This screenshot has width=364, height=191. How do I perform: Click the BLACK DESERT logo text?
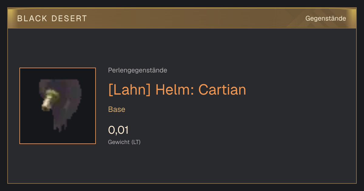coord(52,18)
